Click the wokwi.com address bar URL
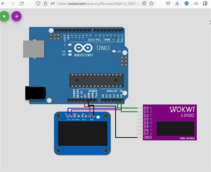211x172 pixels. [98, 4]
